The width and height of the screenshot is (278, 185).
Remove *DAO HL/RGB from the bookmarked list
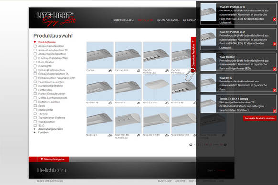tap(275, 69)
